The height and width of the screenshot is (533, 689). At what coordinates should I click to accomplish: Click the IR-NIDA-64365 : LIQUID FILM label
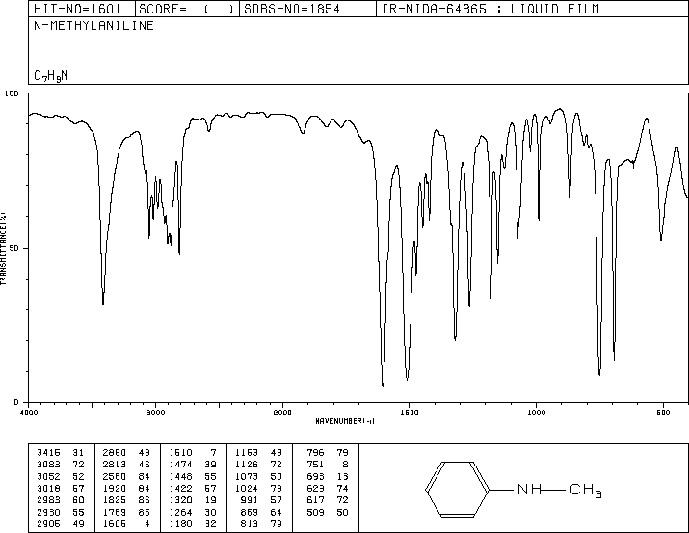490,10
